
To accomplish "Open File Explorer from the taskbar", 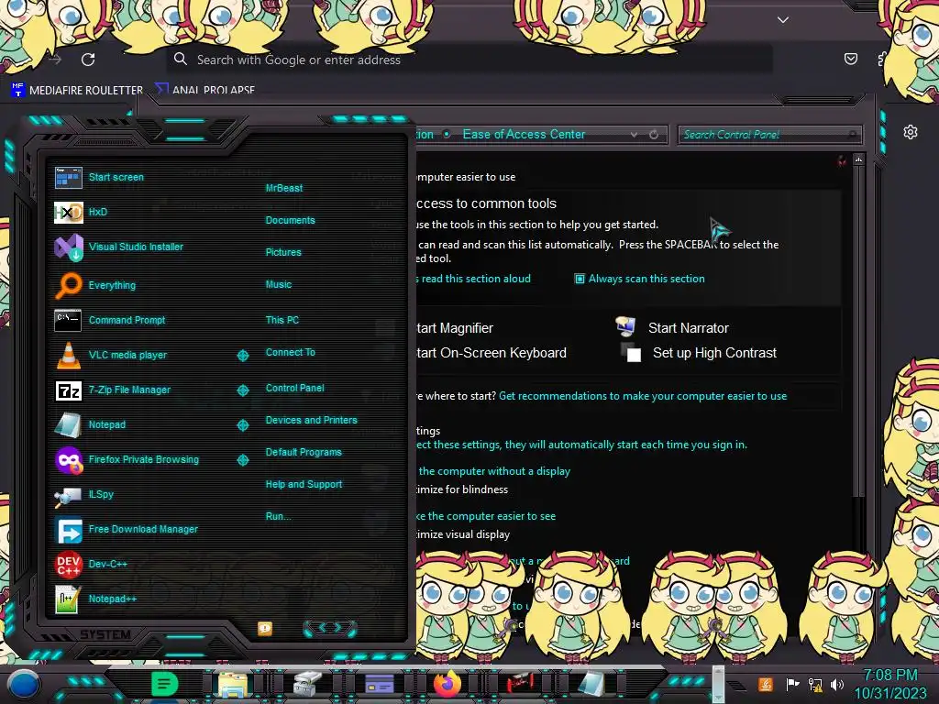I will pos(233,685).
